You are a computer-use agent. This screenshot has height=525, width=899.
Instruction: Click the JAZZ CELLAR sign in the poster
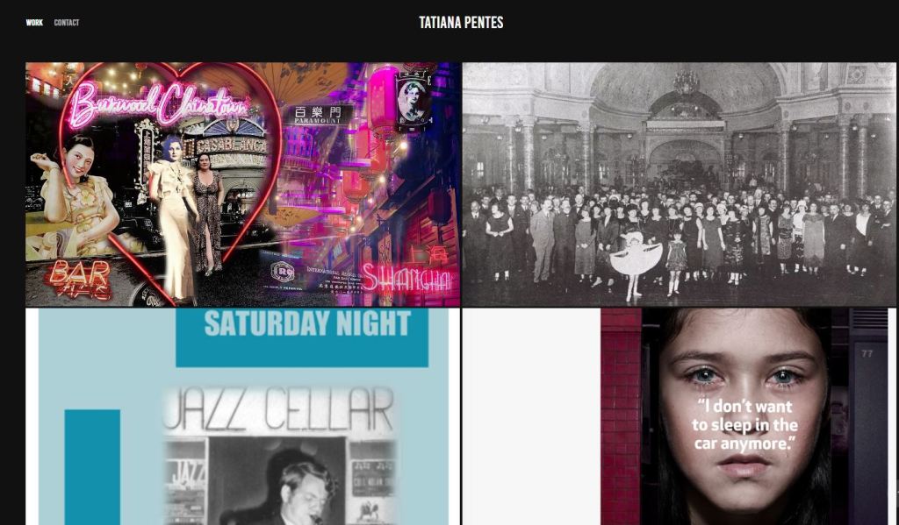point(279,408)
